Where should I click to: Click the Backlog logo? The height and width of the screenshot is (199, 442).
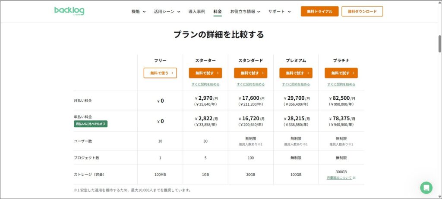tap(69, 11)
